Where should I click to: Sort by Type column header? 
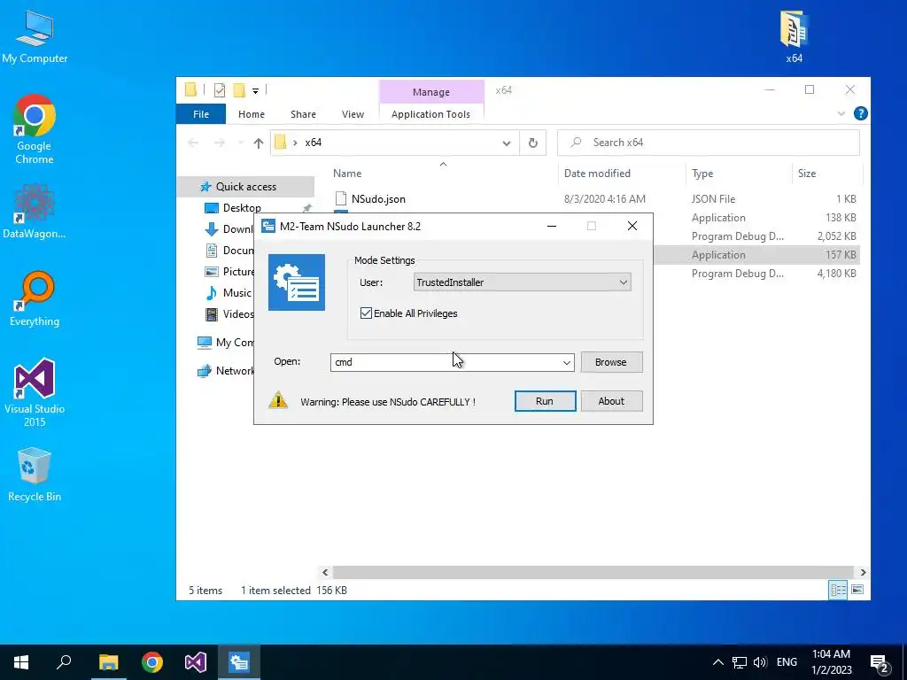(x=702, y=173)
